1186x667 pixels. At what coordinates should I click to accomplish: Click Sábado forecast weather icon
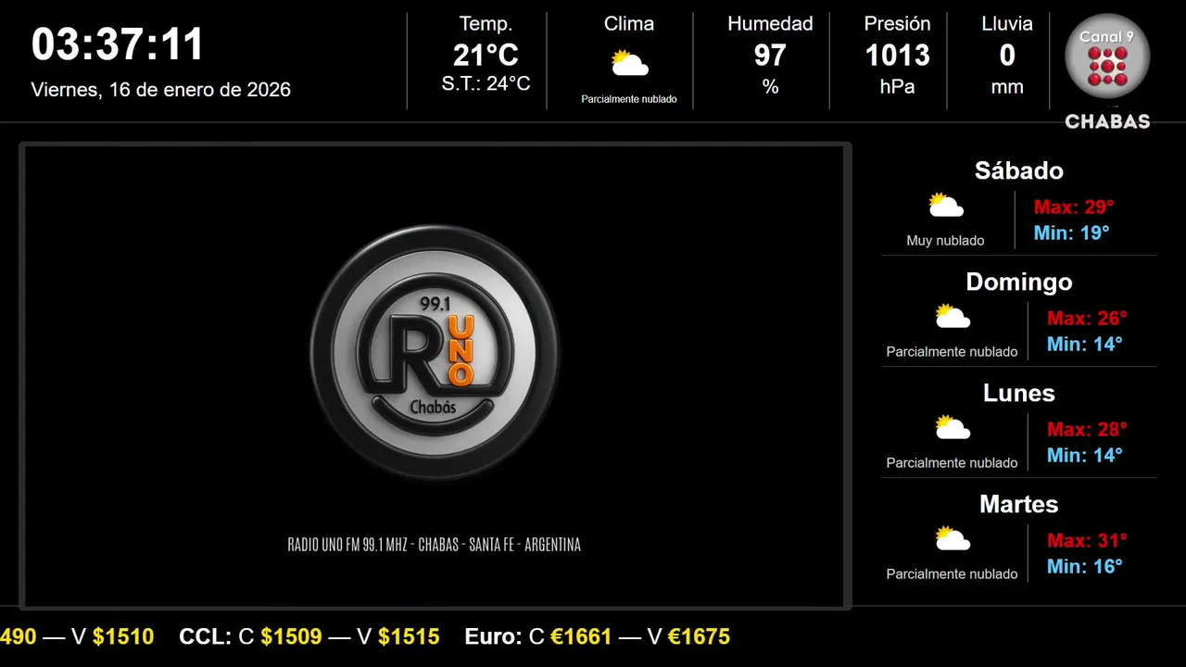pyautogui.click(x=946, y=206)
